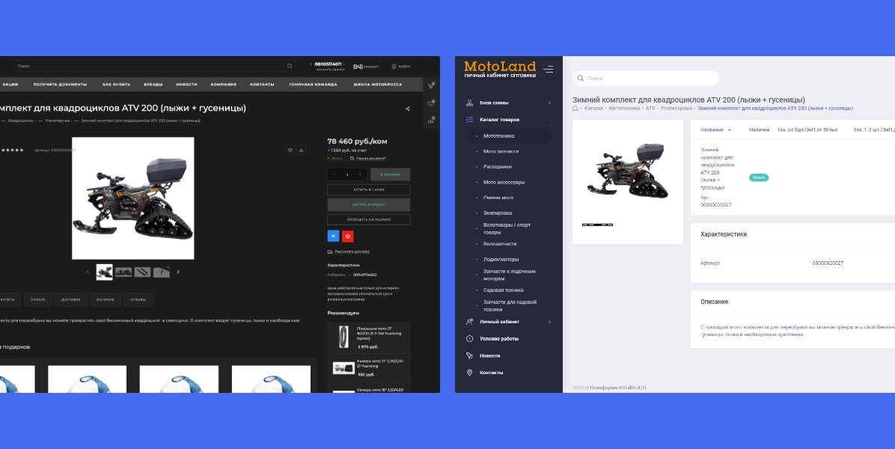Click the Утилитарные breadcrumb in the cabinet
Image resolution: width=895 pixels, height=449 pixels.
point(676,108)
